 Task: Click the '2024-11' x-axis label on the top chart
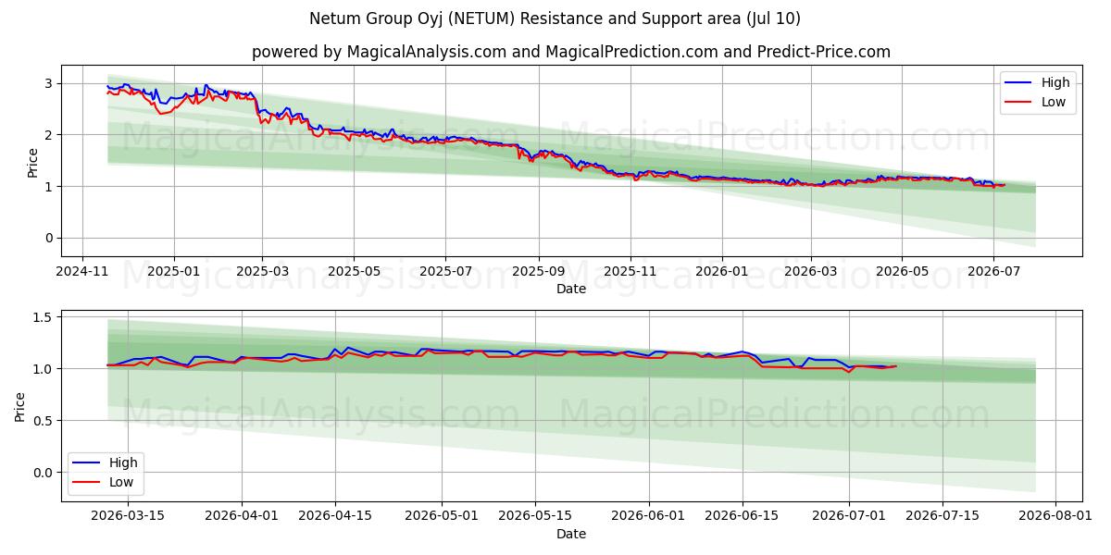tap(83, 272)
